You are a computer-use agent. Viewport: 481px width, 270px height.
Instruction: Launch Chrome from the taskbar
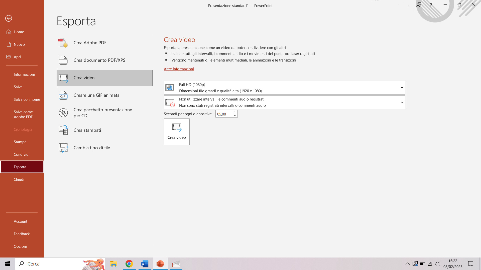pos(129,264)
